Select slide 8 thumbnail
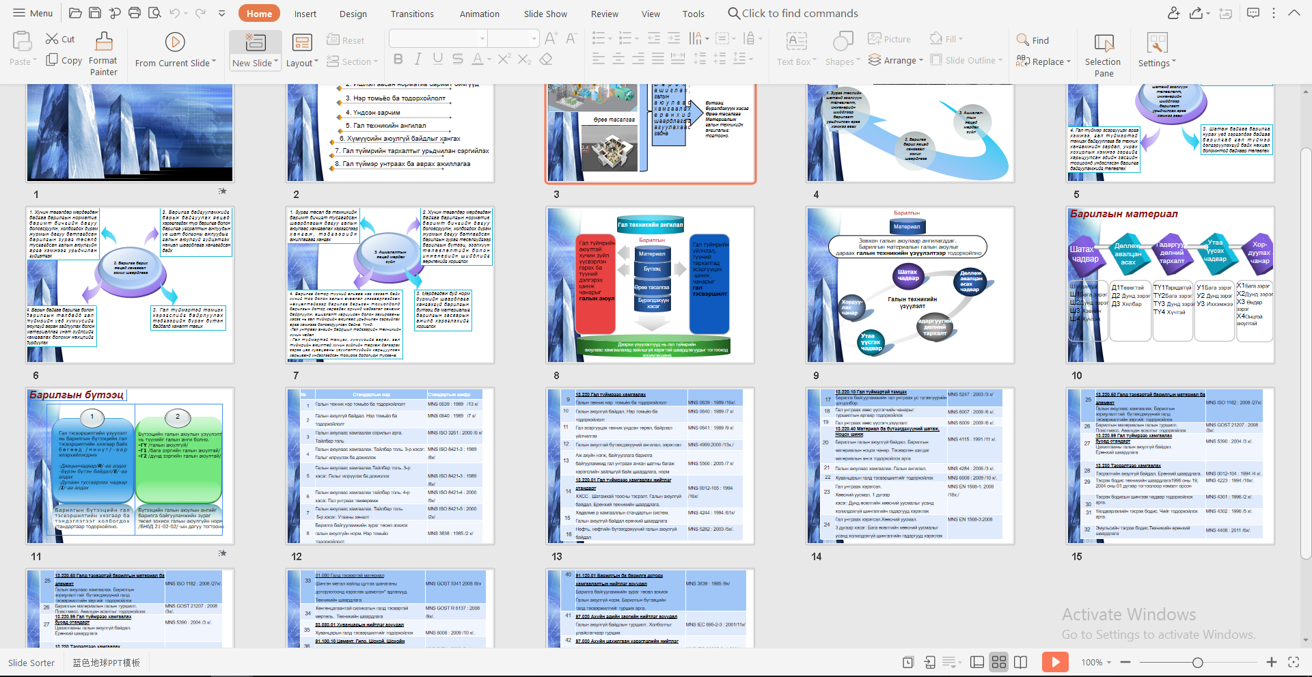The image size is (1312, 677). 651,285
